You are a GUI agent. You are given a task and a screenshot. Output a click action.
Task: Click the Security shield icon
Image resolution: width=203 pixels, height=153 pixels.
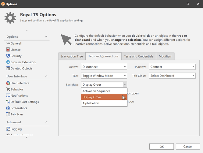8,56
